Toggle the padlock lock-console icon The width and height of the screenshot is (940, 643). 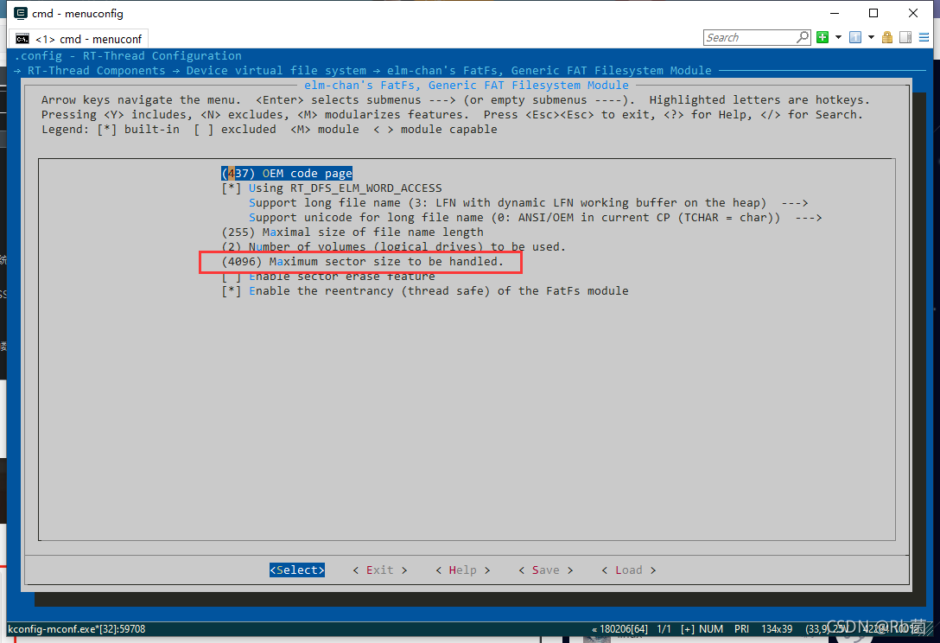click(887, 37)
